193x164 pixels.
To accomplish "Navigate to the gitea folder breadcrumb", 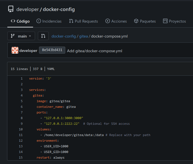I will [x=84, y=36].
